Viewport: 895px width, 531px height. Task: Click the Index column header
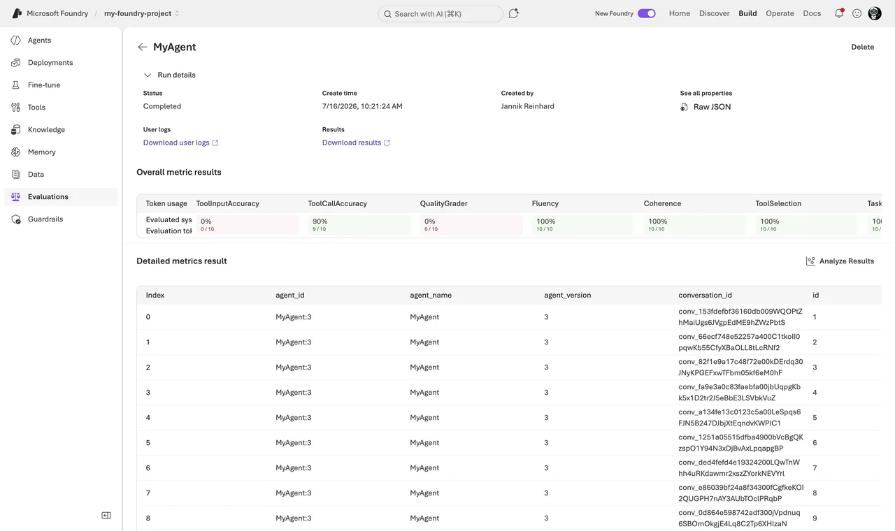click(155, 296)
